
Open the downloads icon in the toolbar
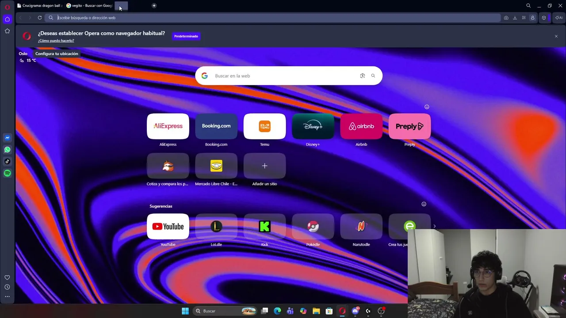click(x=515, y=18)
